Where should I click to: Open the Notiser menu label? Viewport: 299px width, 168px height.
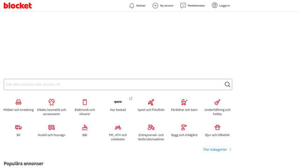click(141, 6)
